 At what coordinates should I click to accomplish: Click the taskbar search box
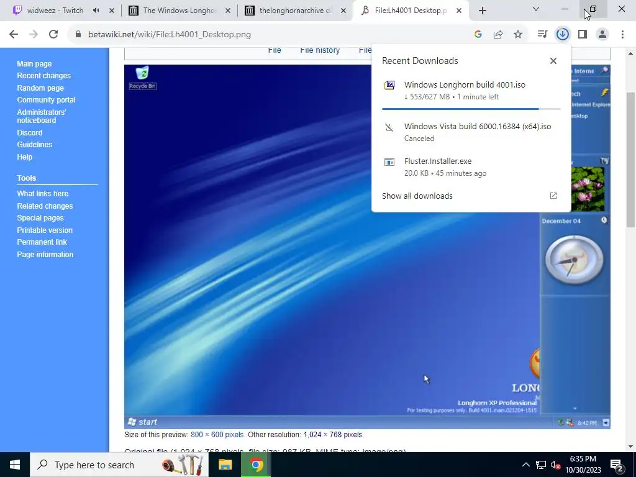(x=119, y=465)
